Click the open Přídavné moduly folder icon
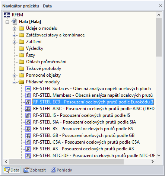Screen dimensions: 165x176 click(22, 82)
